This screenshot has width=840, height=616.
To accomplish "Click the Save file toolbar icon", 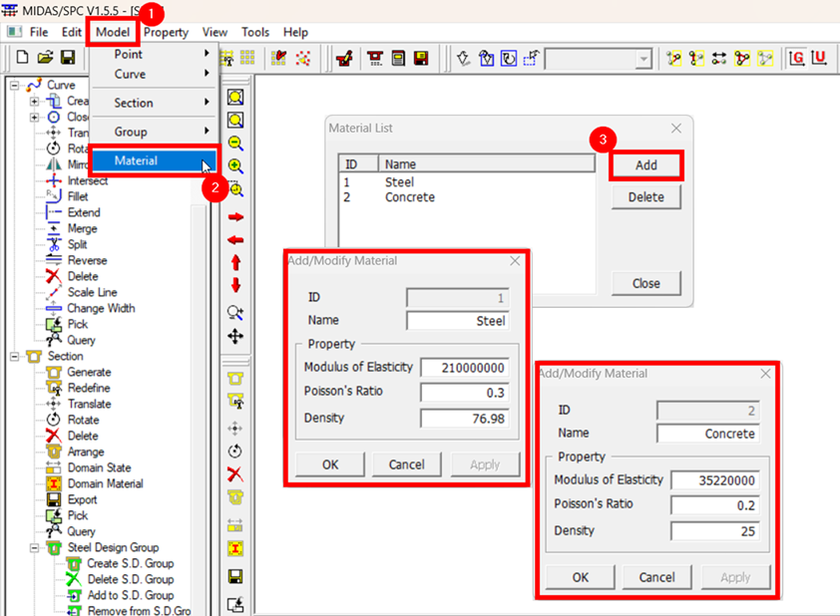I will [x=66, y=58].
